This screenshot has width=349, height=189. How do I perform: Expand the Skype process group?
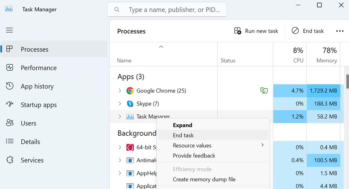point(120,103)
